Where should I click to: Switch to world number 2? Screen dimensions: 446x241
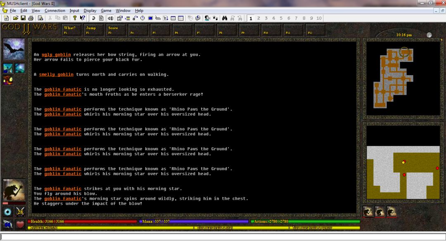pyautogui.click(x=259, y=18)
